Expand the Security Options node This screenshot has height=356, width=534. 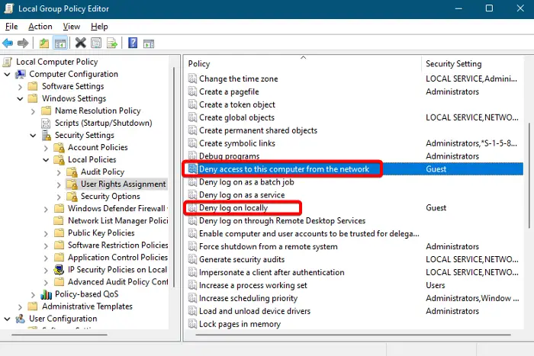[59, 197]
